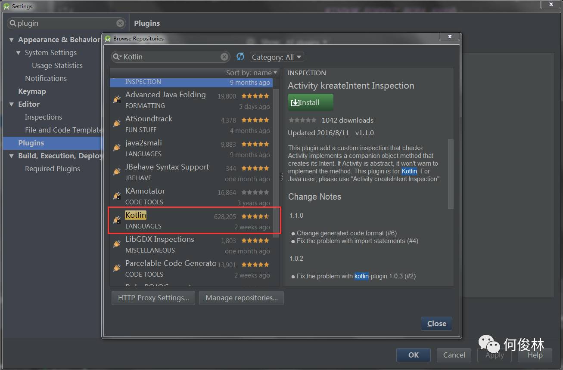The image size is (563, 370).
Task: Click the five-star rating of java2smali
Action: (255, 144)
